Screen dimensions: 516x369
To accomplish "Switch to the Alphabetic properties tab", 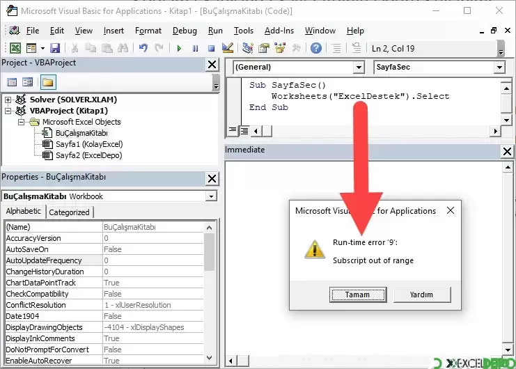I will point(24,211).
